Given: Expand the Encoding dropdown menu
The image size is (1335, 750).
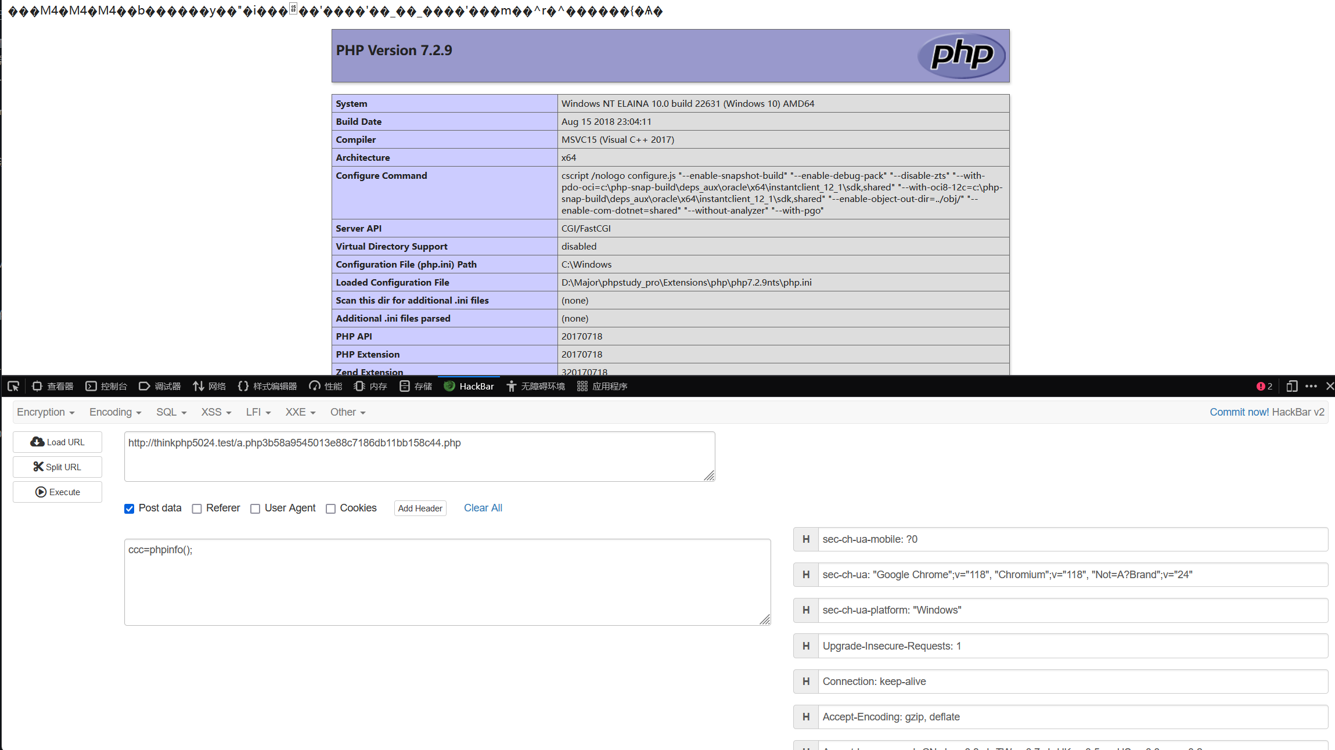Looking at the screenshot, I should (x=115, y=412).
